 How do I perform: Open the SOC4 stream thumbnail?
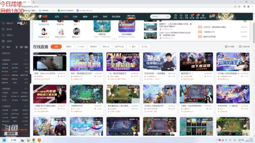coord(86,126)
